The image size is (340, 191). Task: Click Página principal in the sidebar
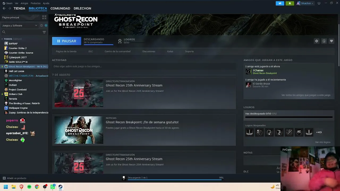click(11, 17)
